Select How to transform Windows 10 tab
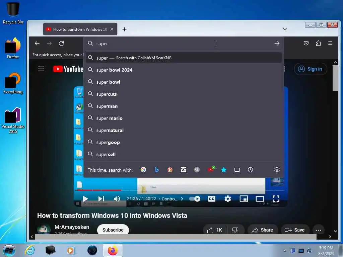This screenshot has height=257, width=343. tap(80, 29)
